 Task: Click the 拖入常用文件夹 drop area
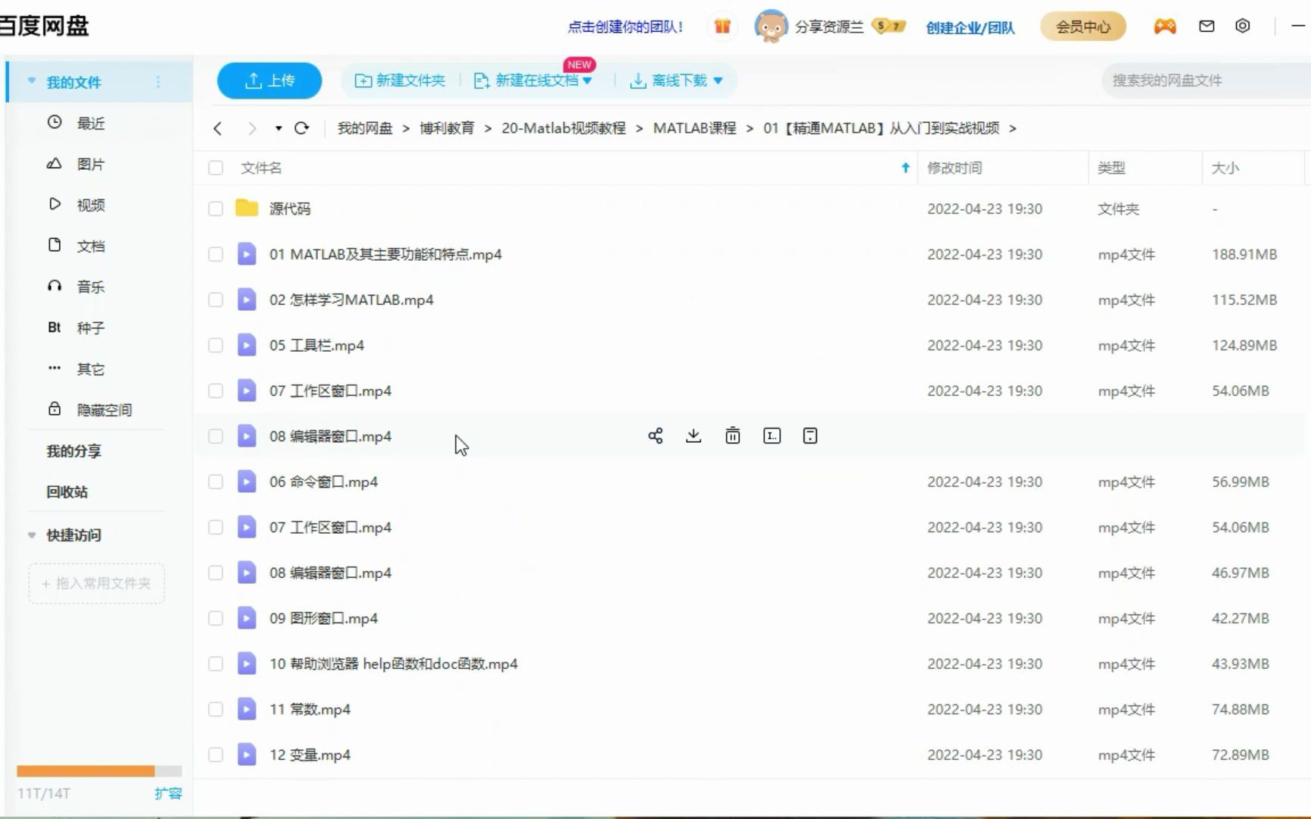pyautogui.click(x=96, y=583)
